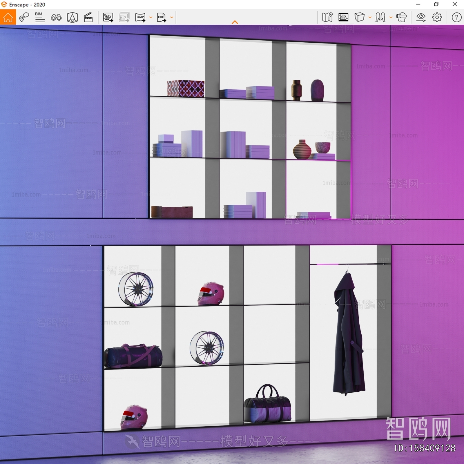Click the greyed-out Batch Rendering icon
464x464 pixels.
pyautogui.click(x=124, y=17)
